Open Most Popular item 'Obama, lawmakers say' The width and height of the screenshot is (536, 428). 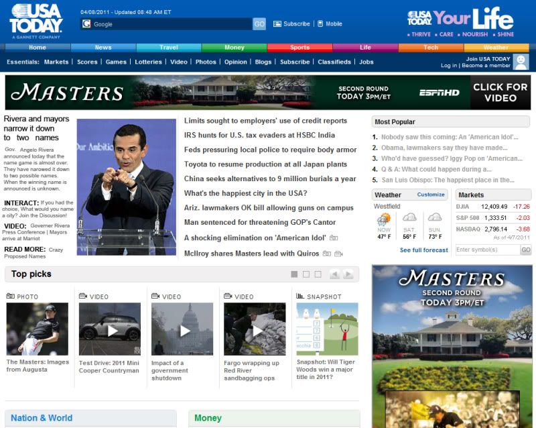coord(444,148)
